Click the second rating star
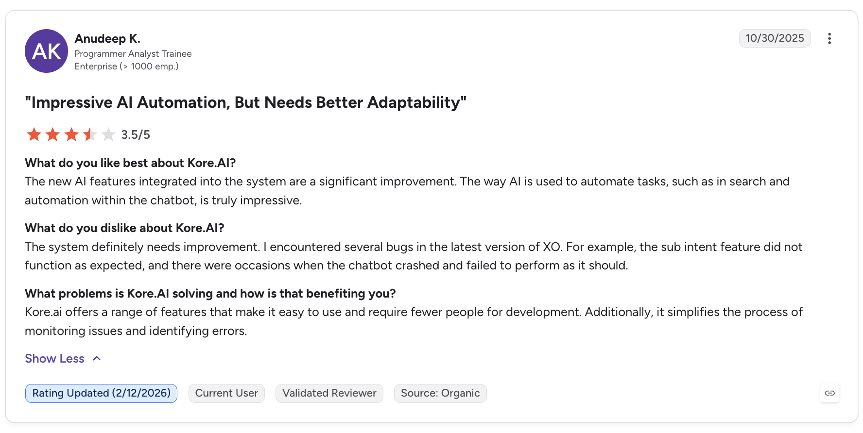Image resolution: width=863 pixels, height=433 pixels. 52,134
